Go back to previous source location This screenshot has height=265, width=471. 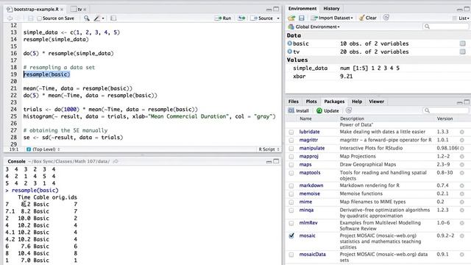pos(10,18)
